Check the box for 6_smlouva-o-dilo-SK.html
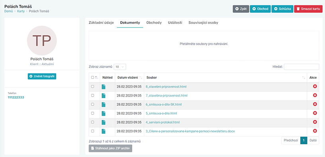This screenshot has width=325, height=157. coord(92,104)
